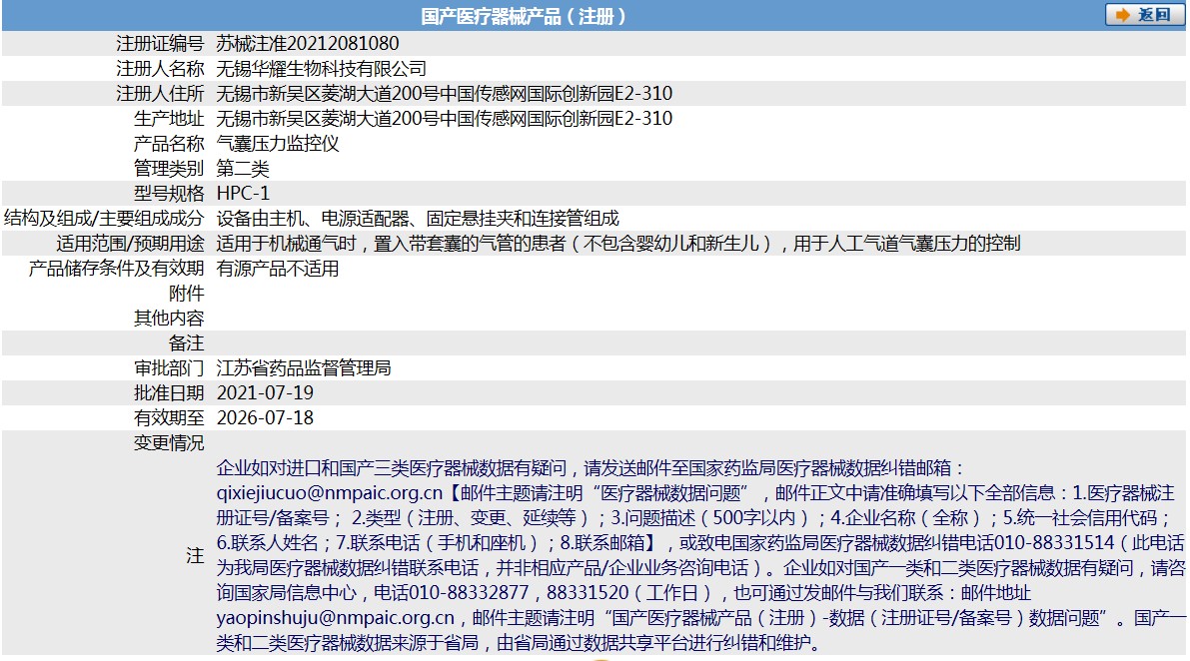Click approval date 2021-07-19
This screenshot has height=661, width=1190.
pyautogui.click(x=265, y=393)
